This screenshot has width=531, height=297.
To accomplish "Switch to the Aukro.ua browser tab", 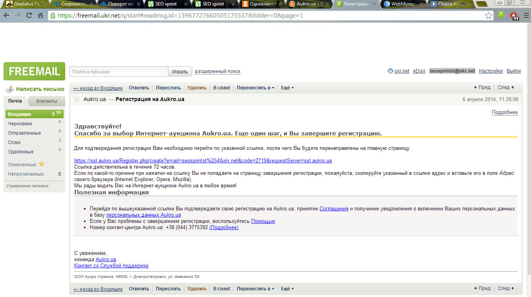I will point(309,4).
